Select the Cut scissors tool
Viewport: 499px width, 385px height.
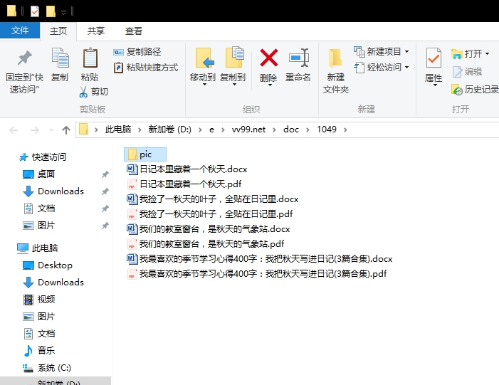click(83, 92)
